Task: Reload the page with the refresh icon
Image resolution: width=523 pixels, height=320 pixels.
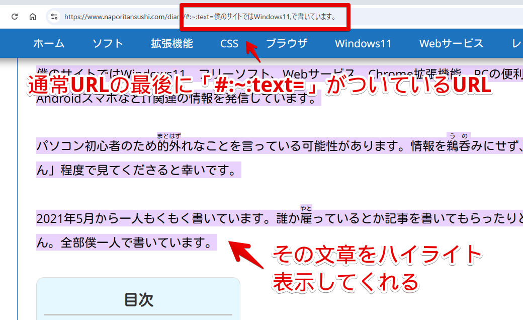Action: pos(15,17)
